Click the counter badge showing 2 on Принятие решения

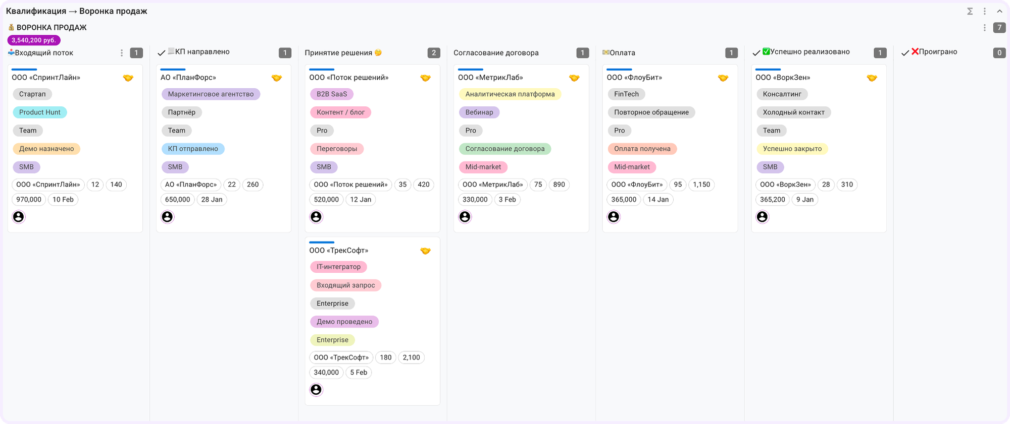coord(433,52)
